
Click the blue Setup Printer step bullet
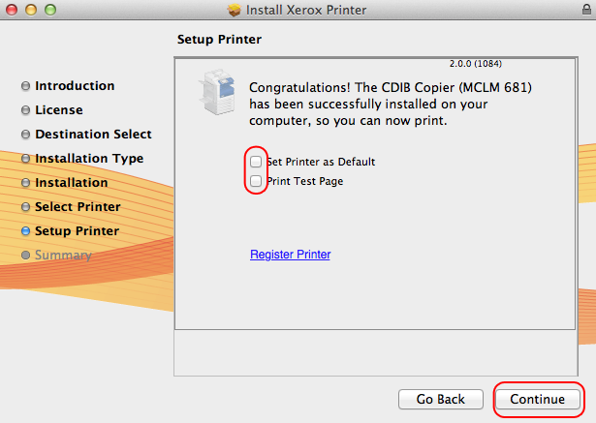[25, 231]
